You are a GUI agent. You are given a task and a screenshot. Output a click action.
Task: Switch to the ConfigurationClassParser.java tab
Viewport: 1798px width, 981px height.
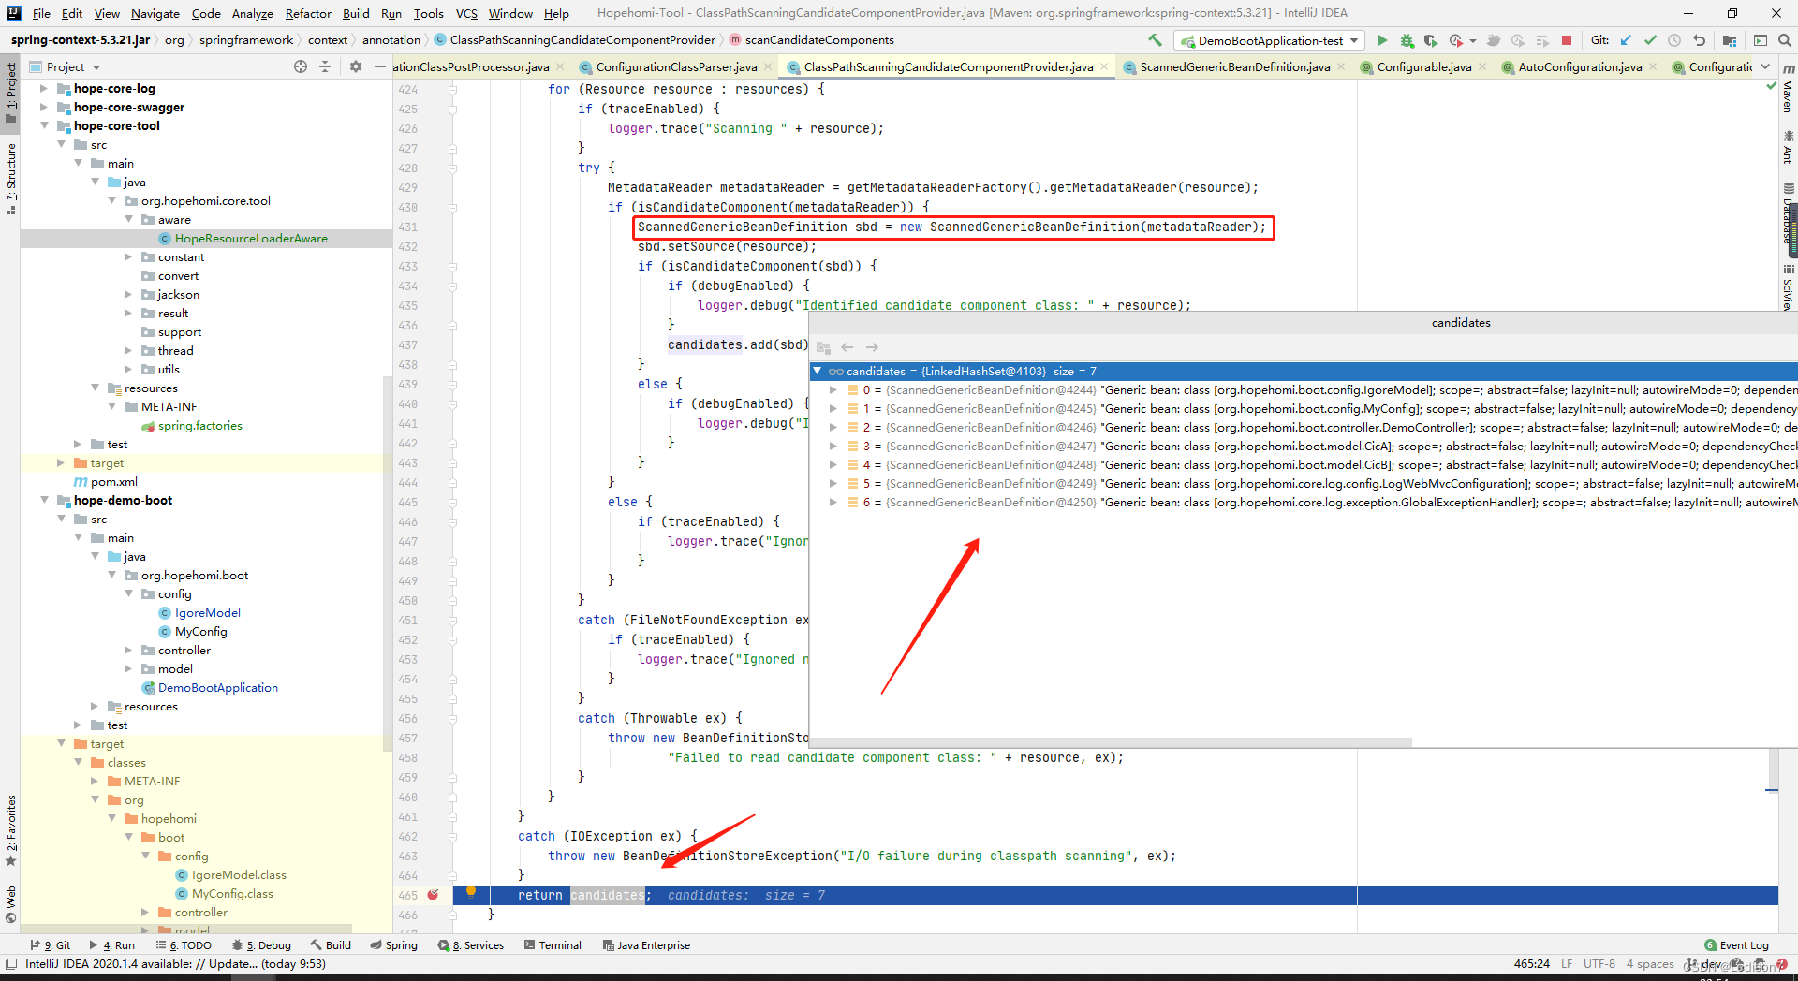pos(675,66)
